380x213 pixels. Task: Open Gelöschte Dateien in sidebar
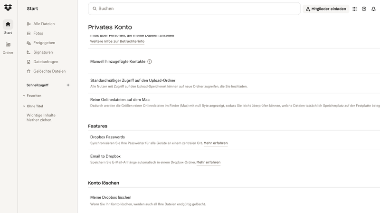(x=49, y=71)
